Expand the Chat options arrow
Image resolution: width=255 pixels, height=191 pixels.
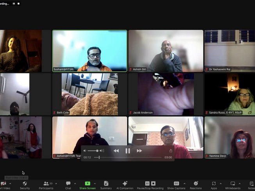click(75, 184)
